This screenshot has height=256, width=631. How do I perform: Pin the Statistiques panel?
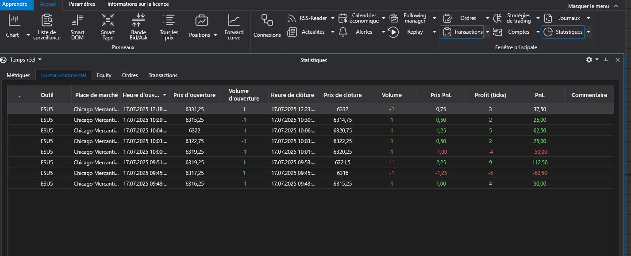pos(606,60)
